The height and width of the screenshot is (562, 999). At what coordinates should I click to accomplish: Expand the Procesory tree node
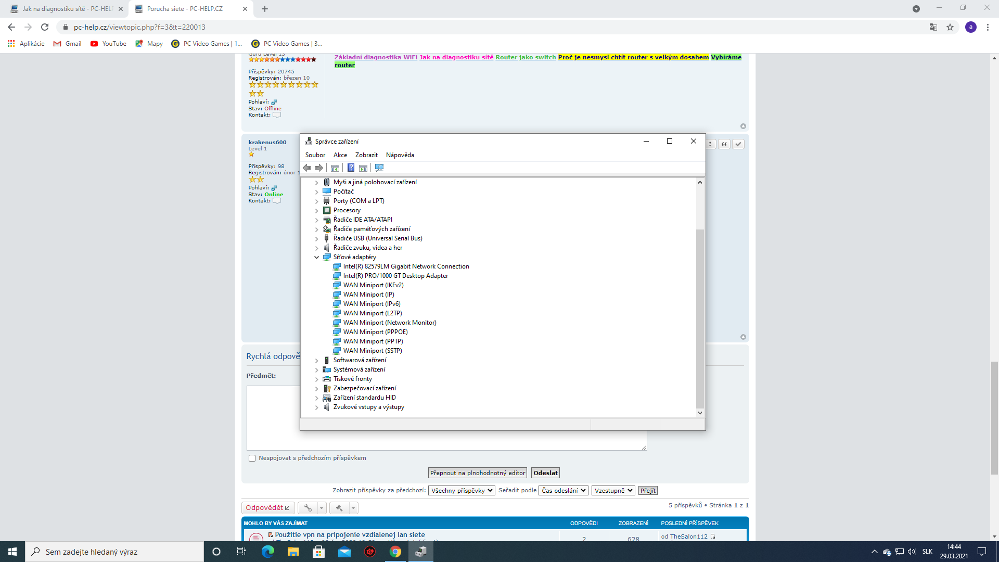(316, 210)
